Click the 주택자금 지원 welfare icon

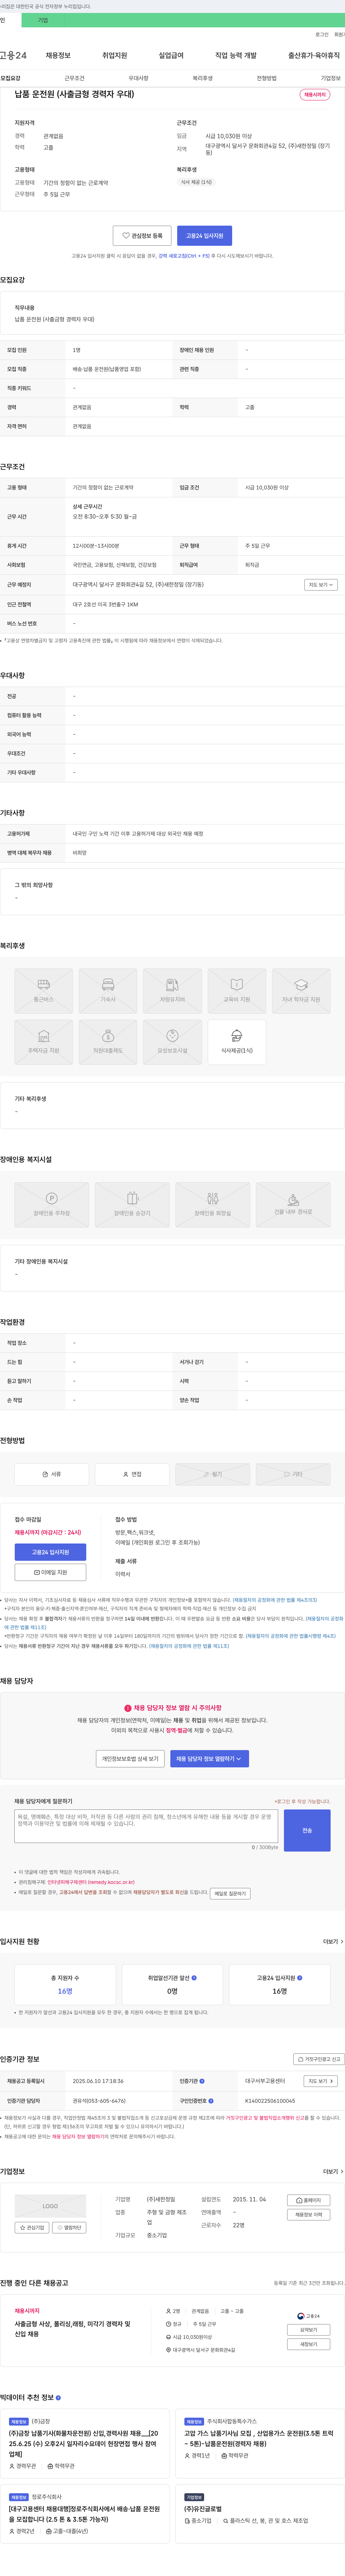[x=44, y=1042]
